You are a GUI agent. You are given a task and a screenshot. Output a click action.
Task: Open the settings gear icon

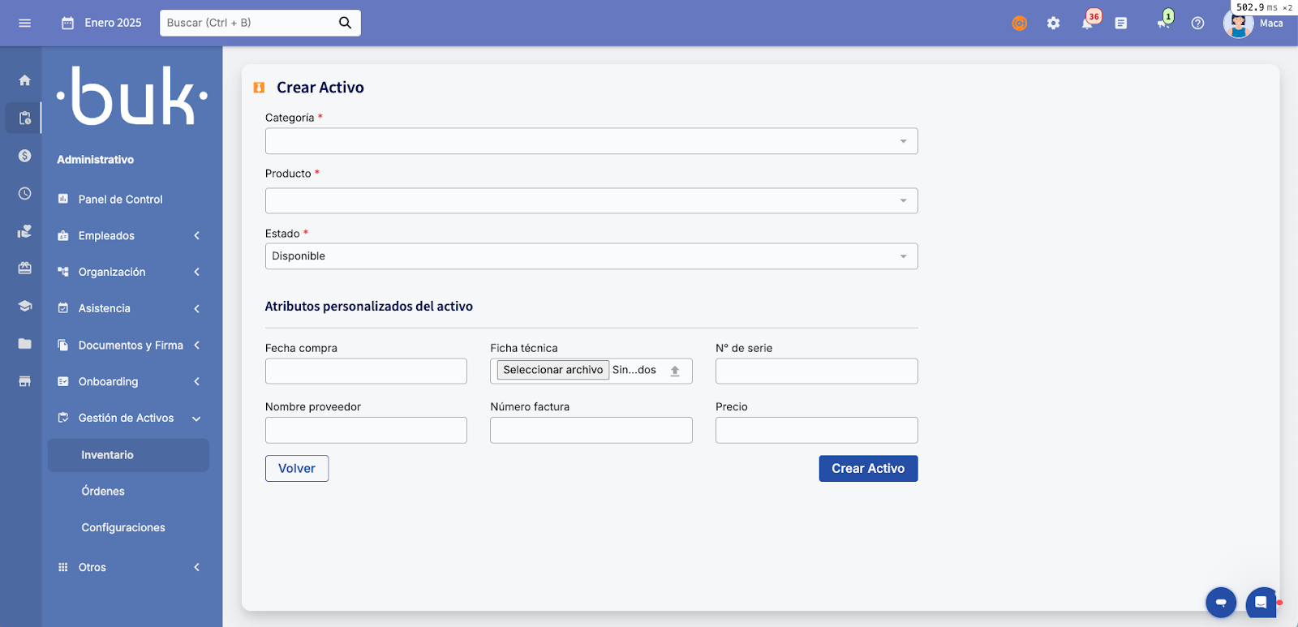click(1053, 23)
